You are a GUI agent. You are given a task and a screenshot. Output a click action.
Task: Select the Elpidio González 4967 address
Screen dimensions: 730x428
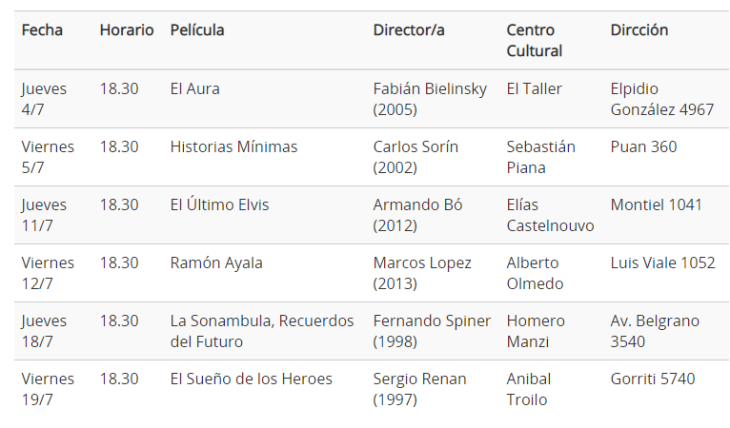(662, 99)
